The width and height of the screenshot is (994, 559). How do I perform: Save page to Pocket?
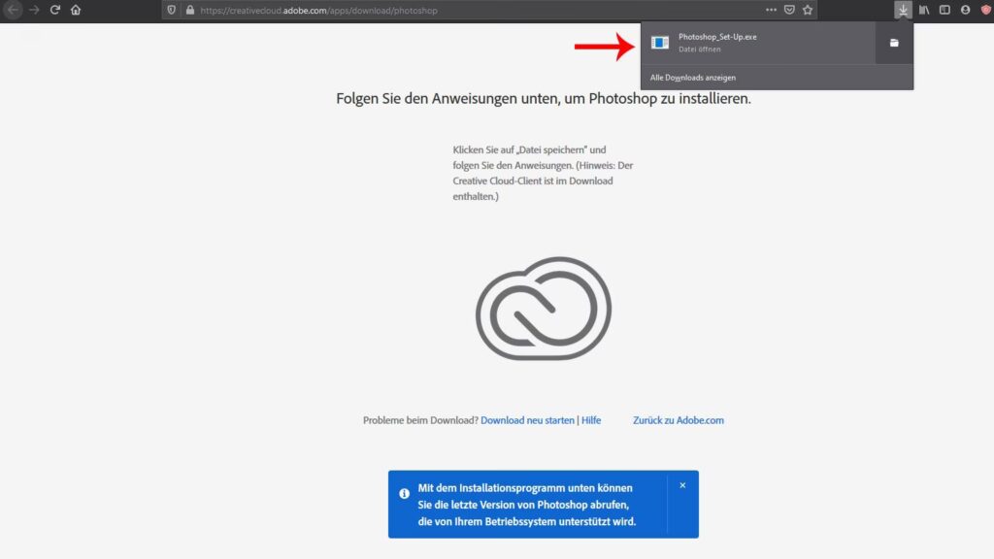coord(789,10)
